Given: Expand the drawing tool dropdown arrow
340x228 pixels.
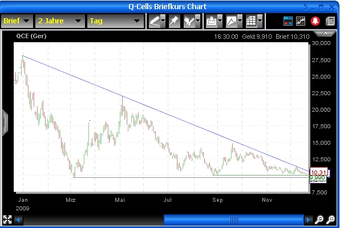Looking at the screenshot, I should [x=163, y=21].
